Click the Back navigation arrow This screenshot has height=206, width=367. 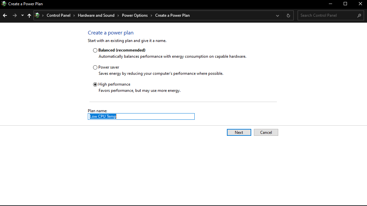point(5,15)
